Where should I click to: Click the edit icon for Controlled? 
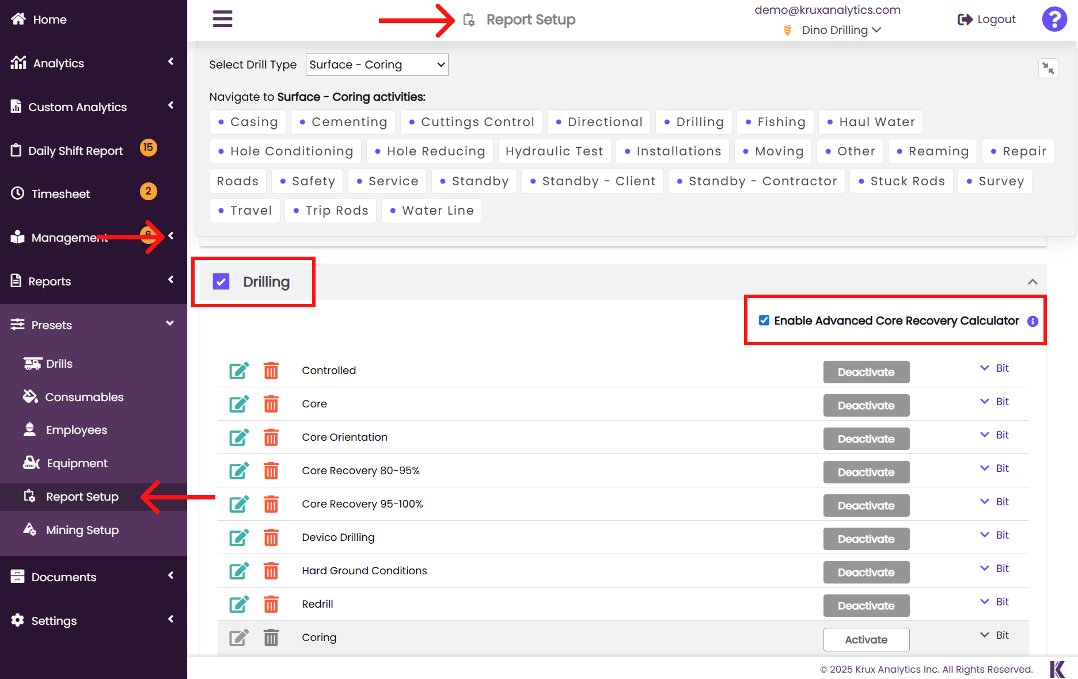(x=239, y=371)
